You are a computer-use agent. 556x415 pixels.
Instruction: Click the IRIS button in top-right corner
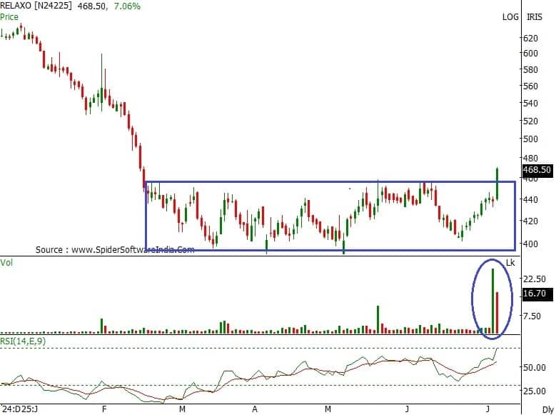tap(535, 16)
